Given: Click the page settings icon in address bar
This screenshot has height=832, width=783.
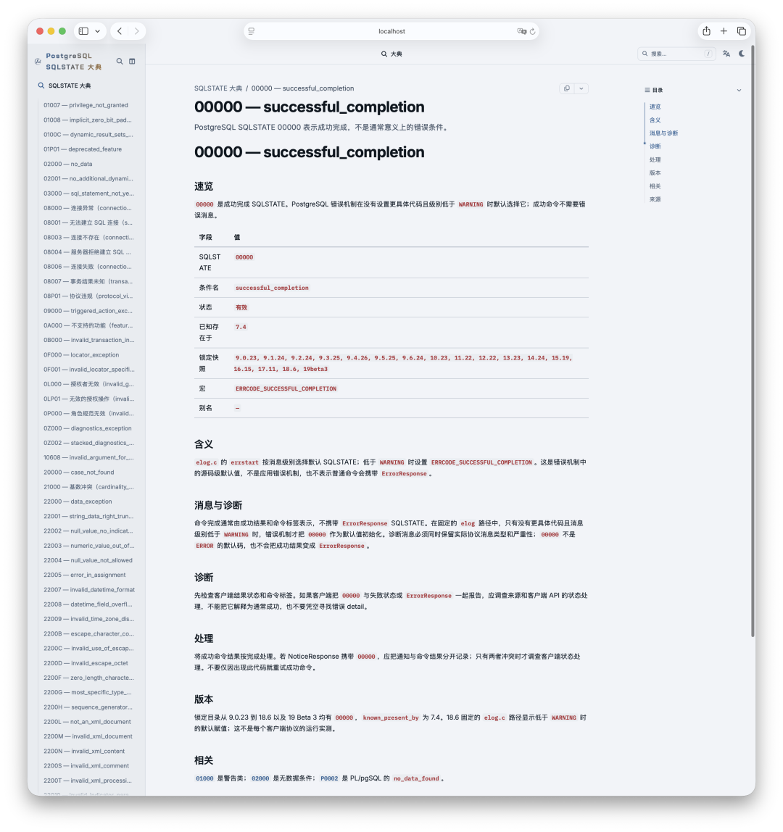Looking at the screenshot, I should point(252,31).
